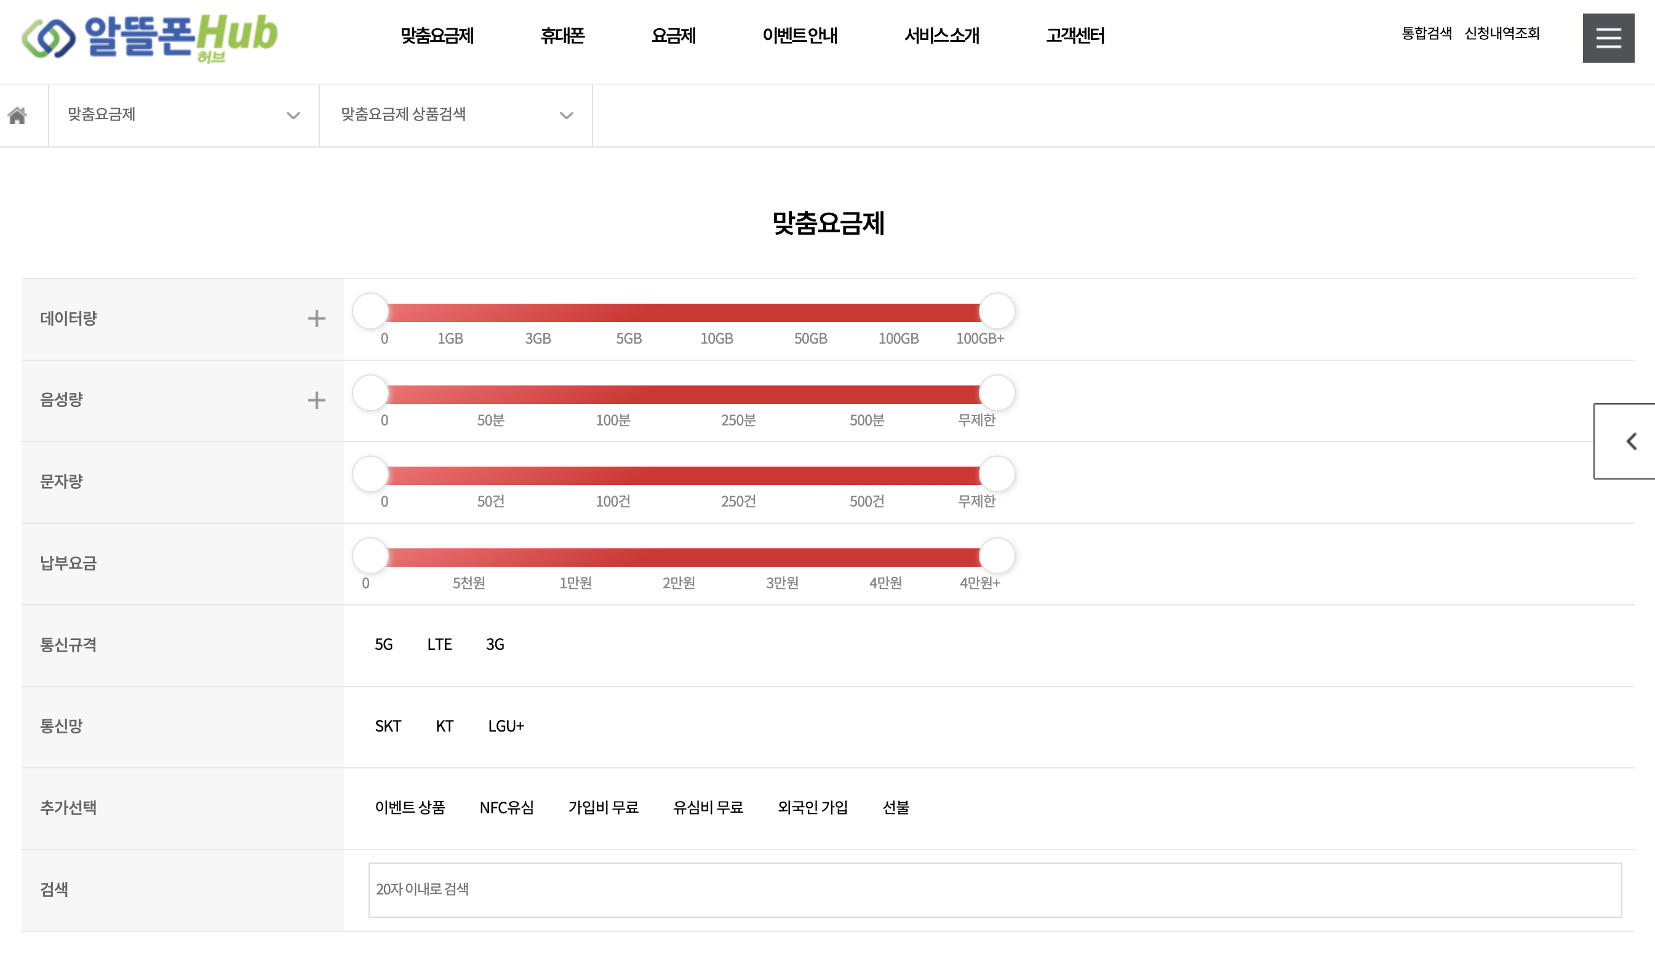1655x975 pixels.
Task: Click the 통합검색 link
Action: (x=1426, y=34)
